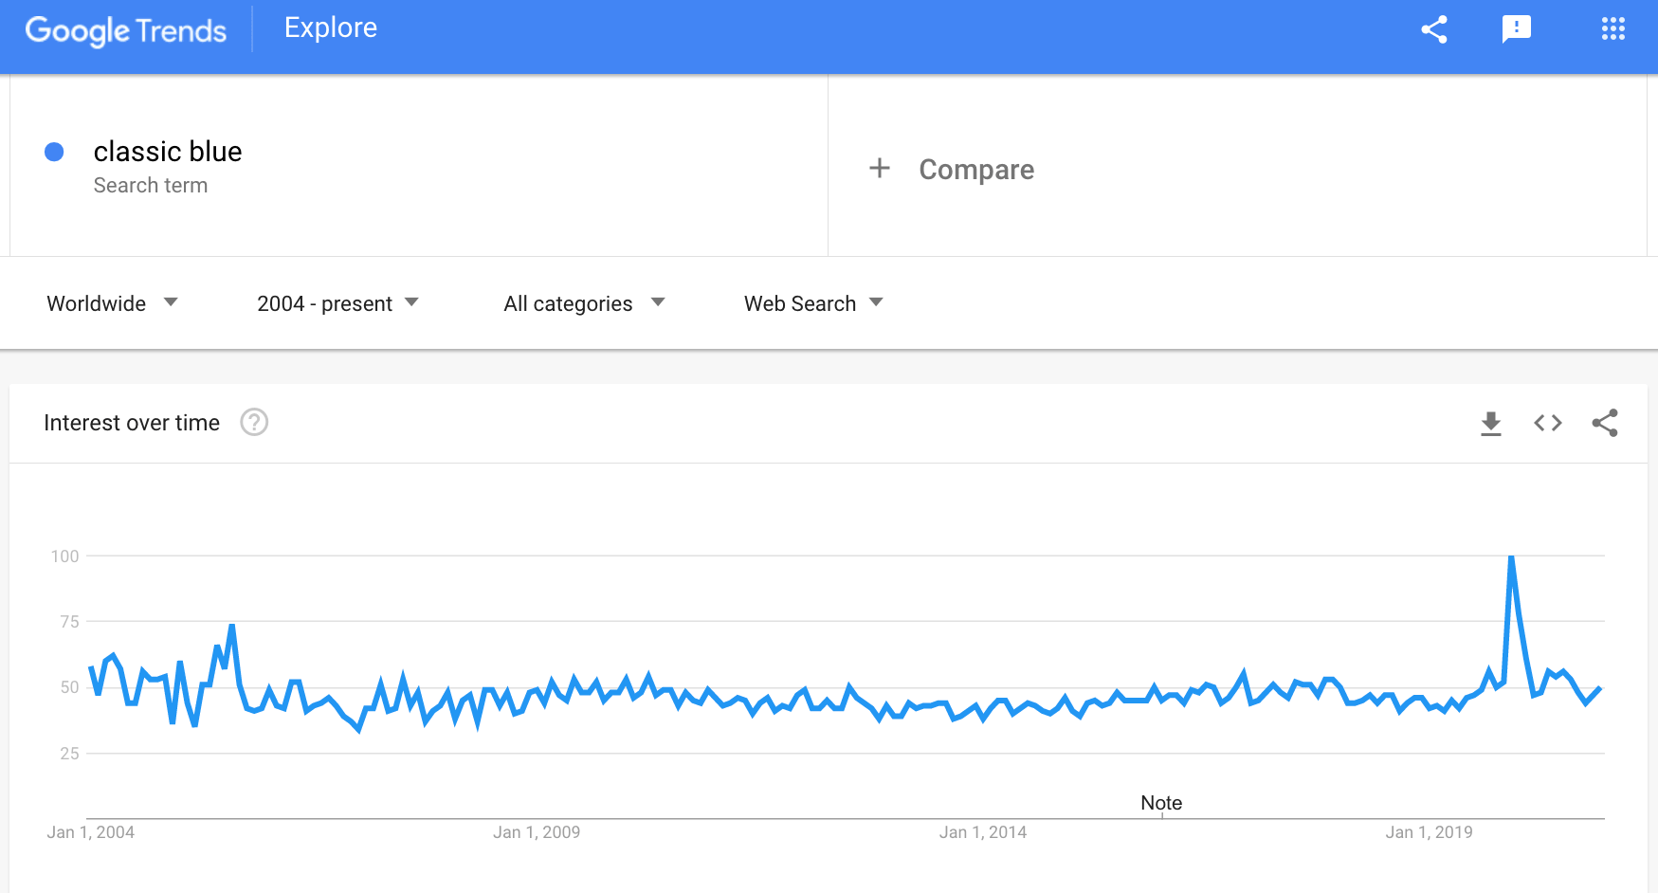The height and width of the screenshot is (893, 1658).
Task: Open the help icon beside Interest over time
Action: tap(254, 422)
